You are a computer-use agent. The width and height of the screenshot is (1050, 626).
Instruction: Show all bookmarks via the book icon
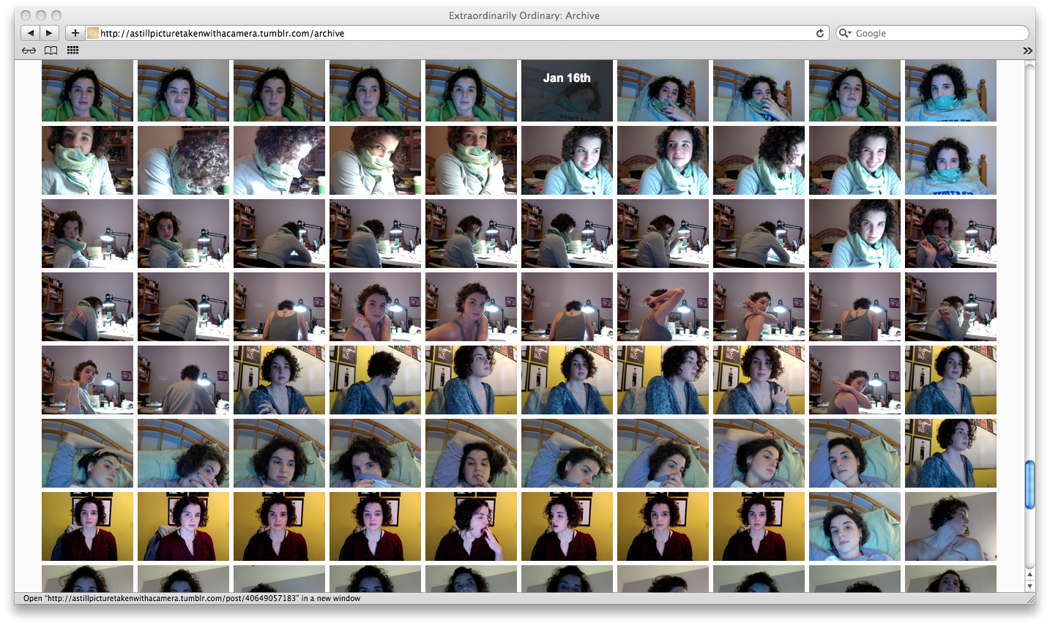tap(51, 50)
